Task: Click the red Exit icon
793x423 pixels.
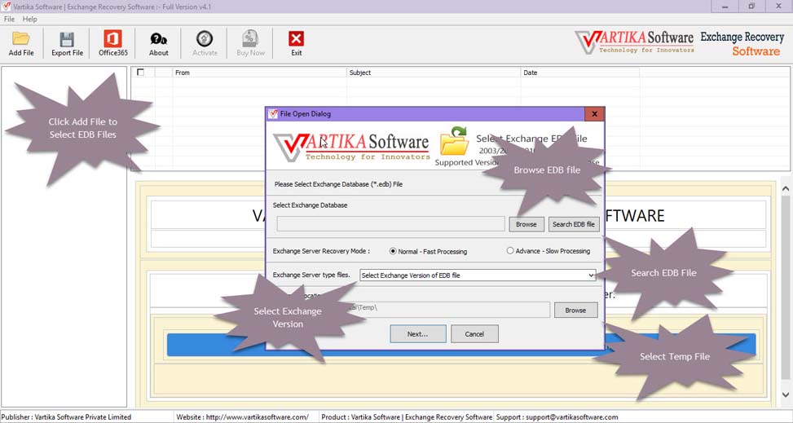Action: [297, 43]
